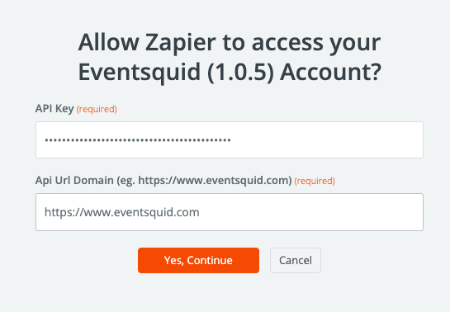Screen dimensions: 450x312
Task: Click the blank area inside domain URL box
Action: (x=311, y=212)
